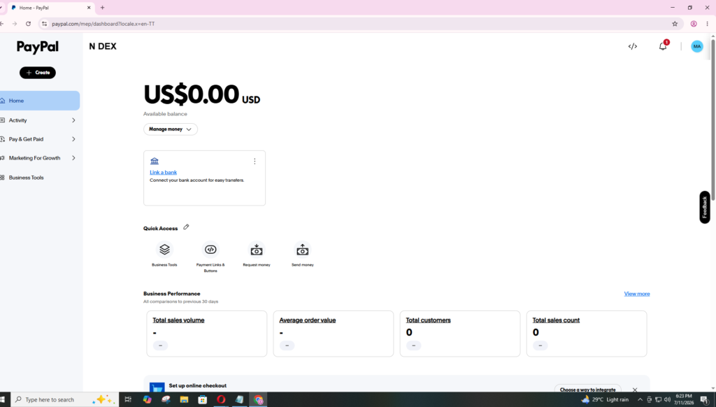716x407 pixels.
Task: Open Business Tools quick access icon
Action: click(164, 250)
